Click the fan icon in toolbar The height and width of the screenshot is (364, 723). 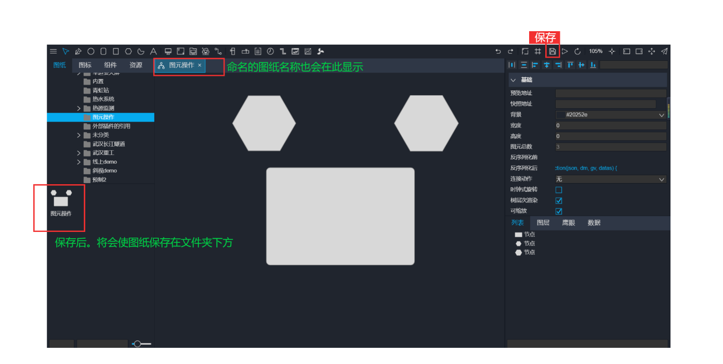point(321,51)
